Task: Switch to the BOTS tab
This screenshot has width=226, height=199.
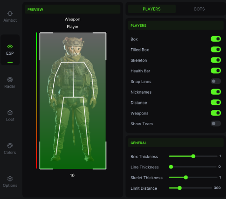Action: [x=199, y=9]
